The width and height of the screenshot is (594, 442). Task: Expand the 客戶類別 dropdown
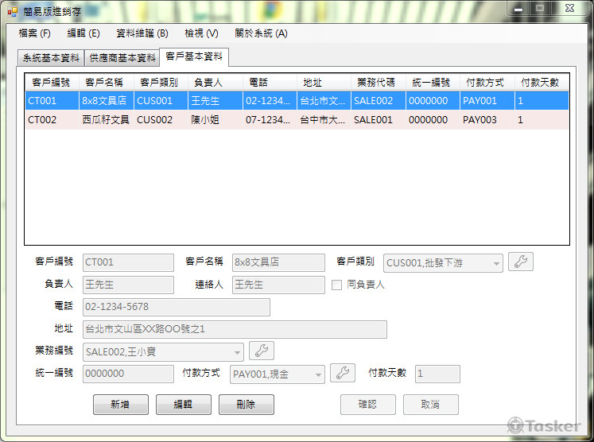[x=496, y=263]
